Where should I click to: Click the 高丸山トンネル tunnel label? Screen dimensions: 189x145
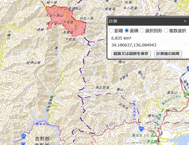tap(171, 100)
